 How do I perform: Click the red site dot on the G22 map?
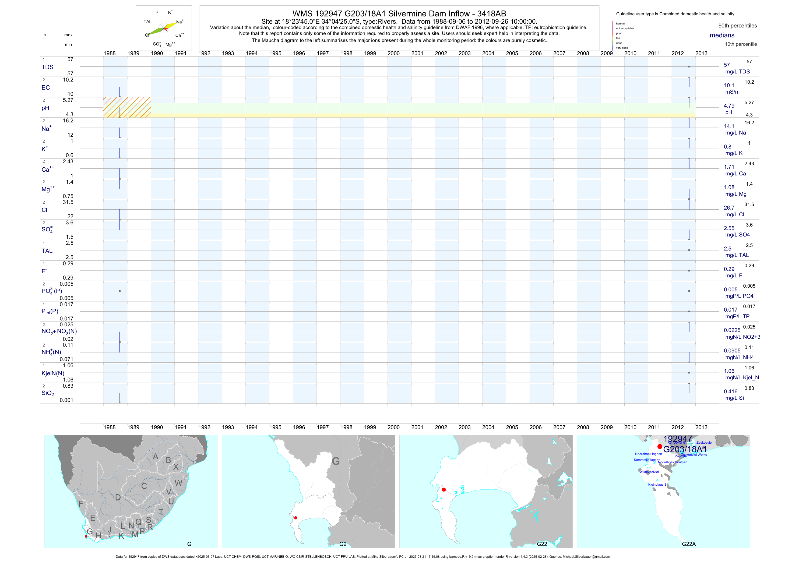point(444,489)
